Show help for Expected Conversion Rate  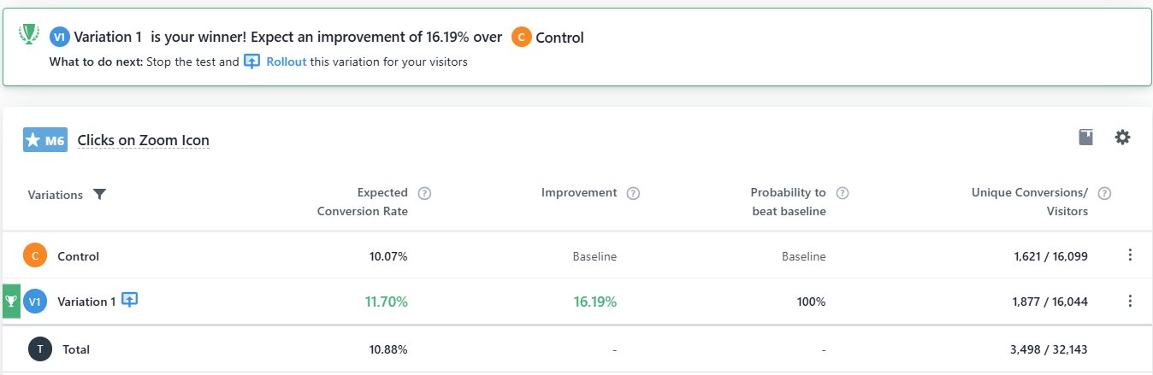tap(424, 193)
